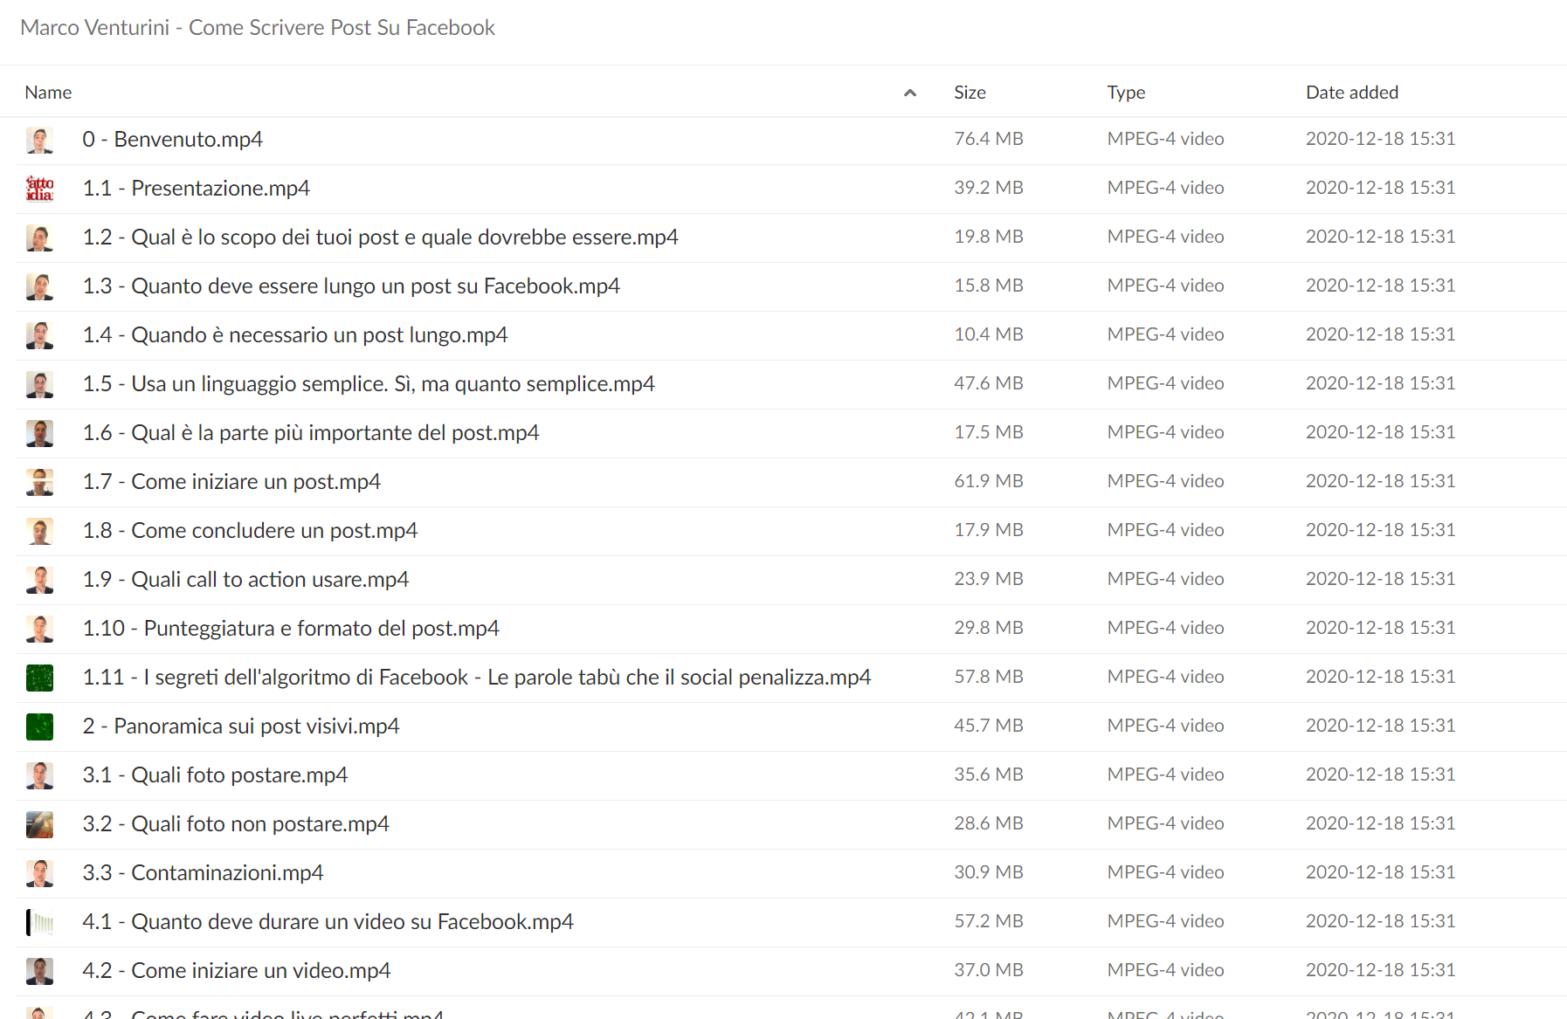Open 1.4 - Quando è necessario un post lungo.mp4
Screen dimensions: 1567x1019
295,335
